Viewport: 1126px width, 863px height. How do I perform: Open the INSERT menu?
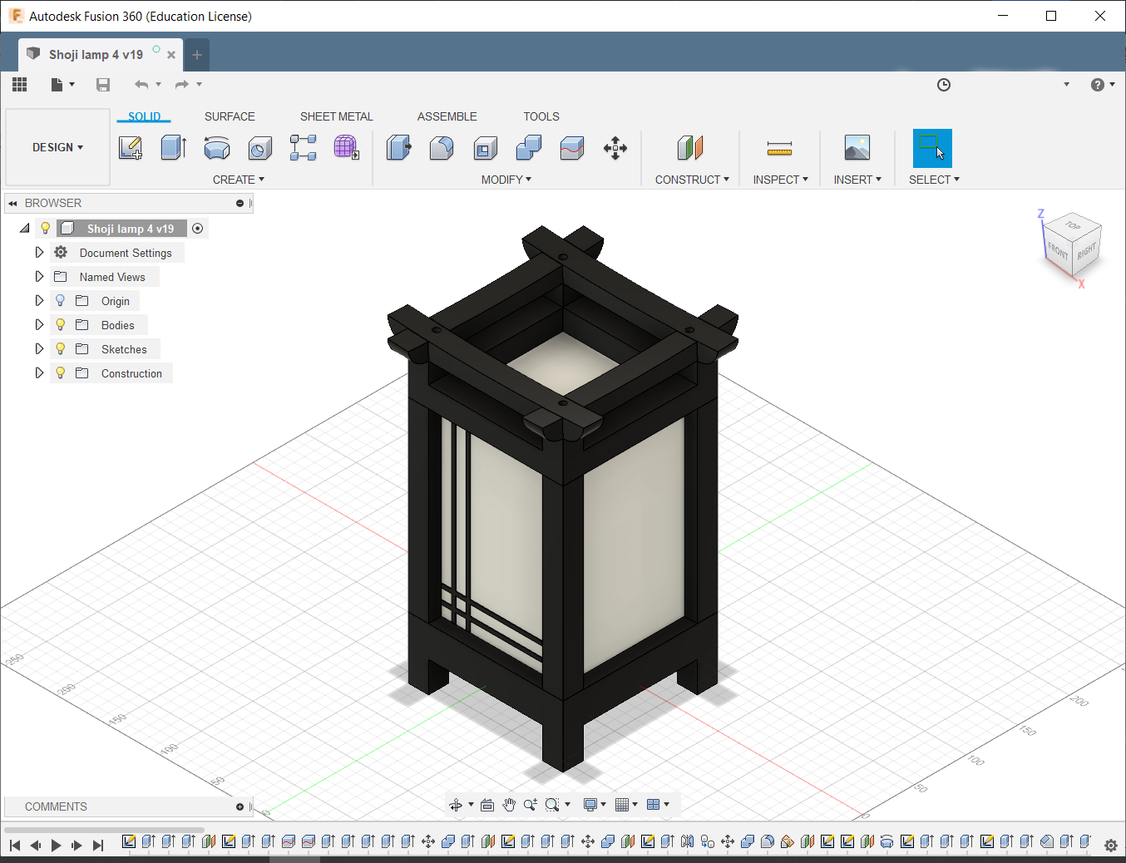pos(857,180)
